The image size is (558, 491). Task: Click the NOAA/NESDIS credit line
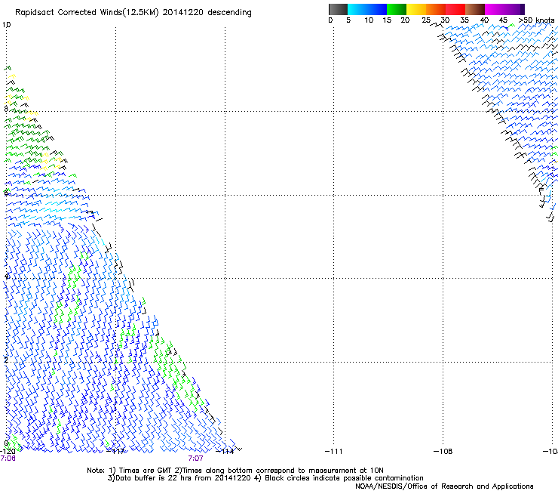click(x=444, y=486)
